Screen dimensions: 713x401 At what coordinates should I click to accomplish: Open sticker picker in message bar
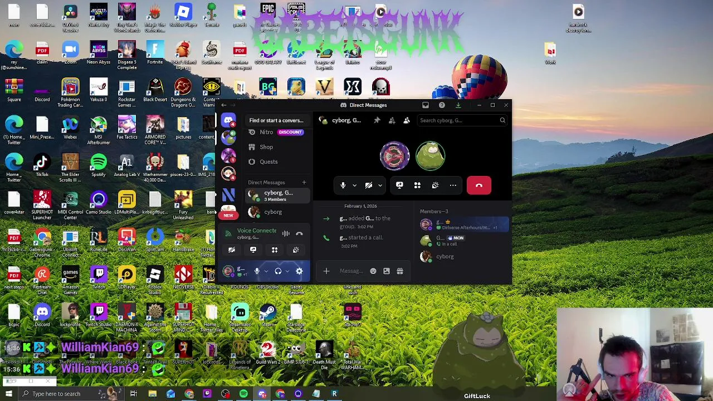point(387,271)
